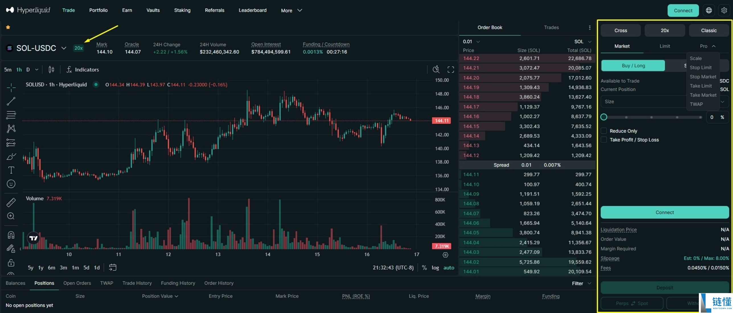Open the More navigation dropdown

tap(291, 10)
